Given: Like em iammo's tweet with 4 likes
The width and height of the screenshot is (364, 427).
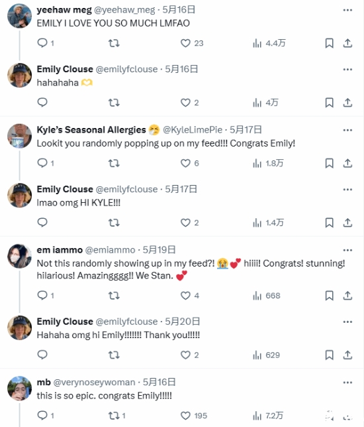Looking at the screenshot, I should (190, 296).
